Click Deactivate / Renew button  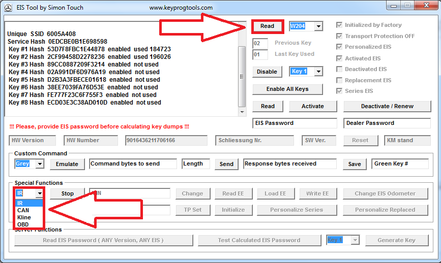(387, 107)
